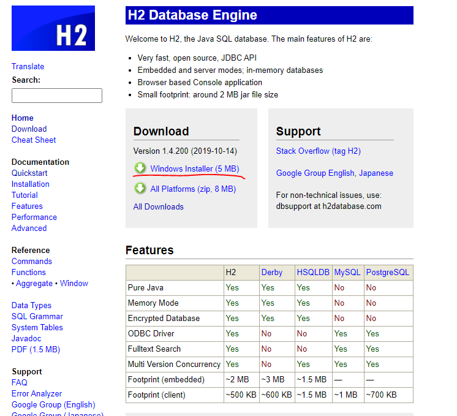Click the HSQLDB column header link

(x=313, y=272)
